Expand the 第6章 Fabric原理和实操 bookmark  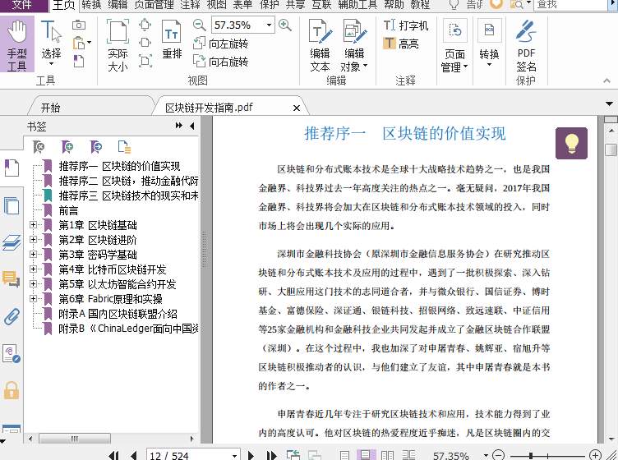coord(33,298)
